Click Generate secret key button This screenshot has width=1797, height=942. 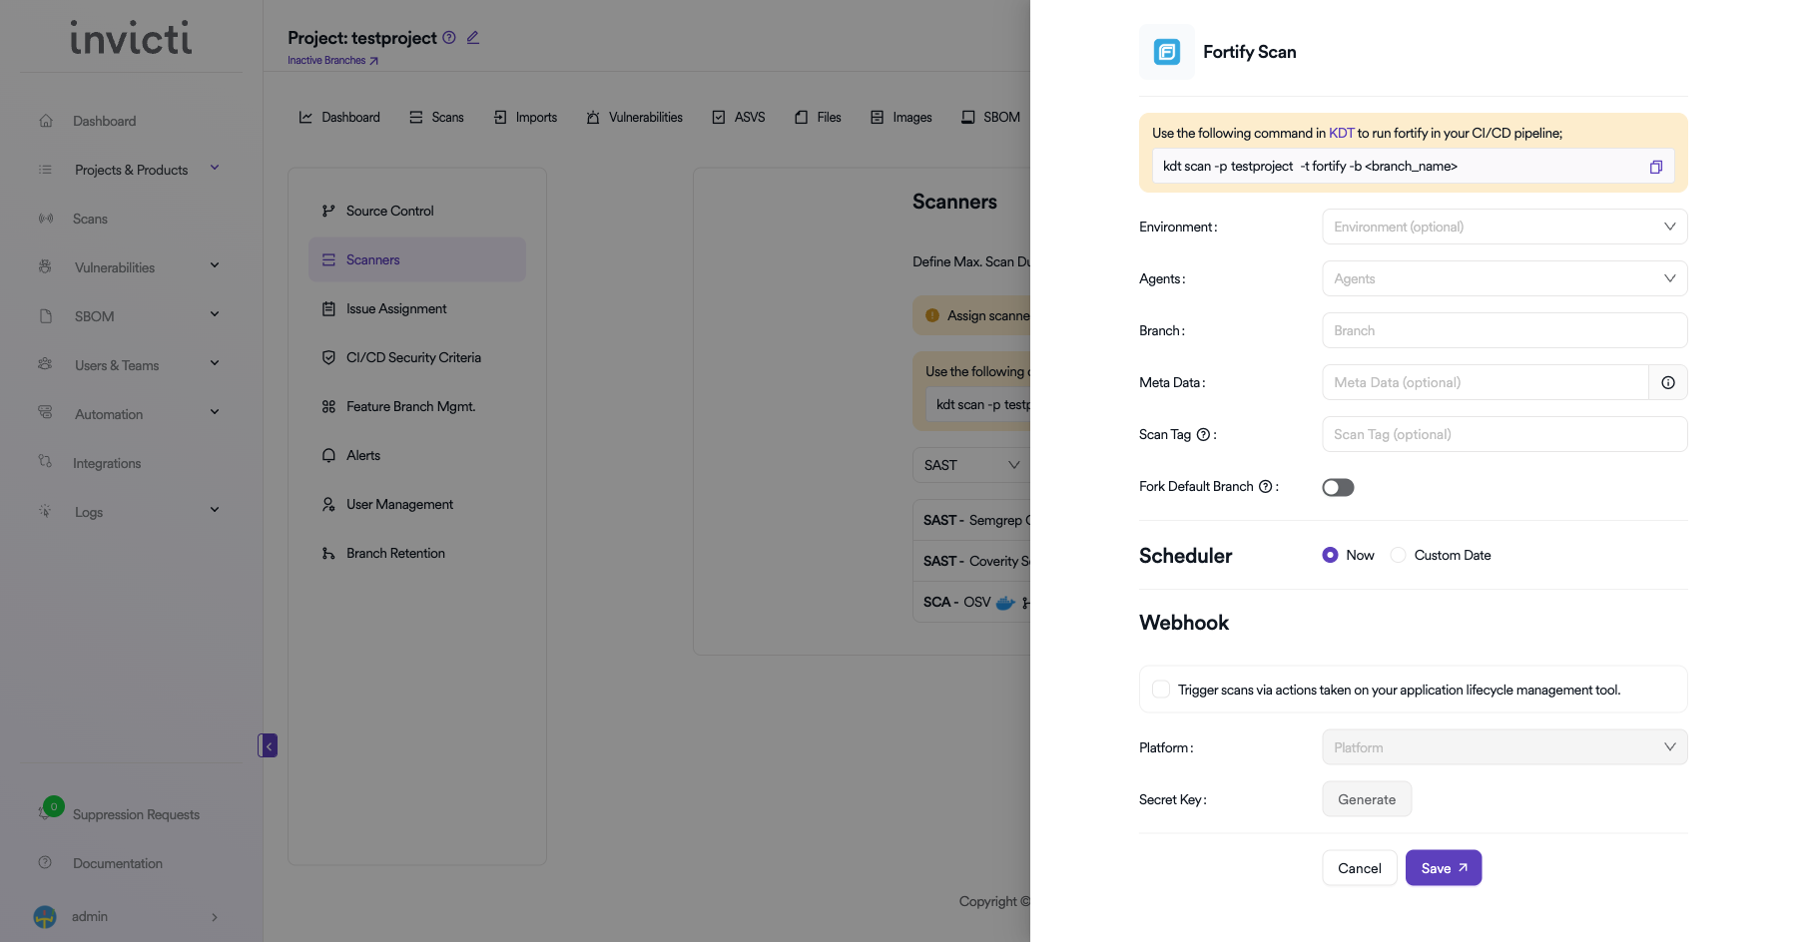pyautogui.click(x=1367, y=799)
